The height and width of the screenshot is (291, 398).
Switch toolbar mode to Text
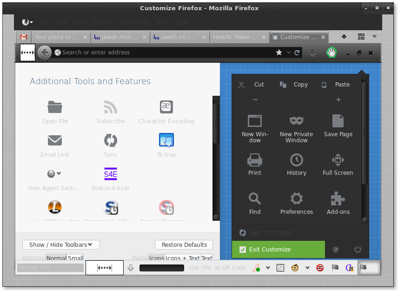click(x=206, y=258)
